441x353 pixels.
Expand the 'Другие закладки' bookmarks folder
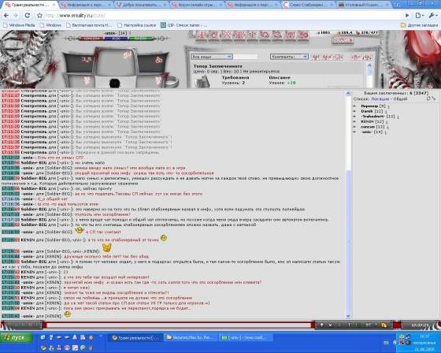pos(419,25)
